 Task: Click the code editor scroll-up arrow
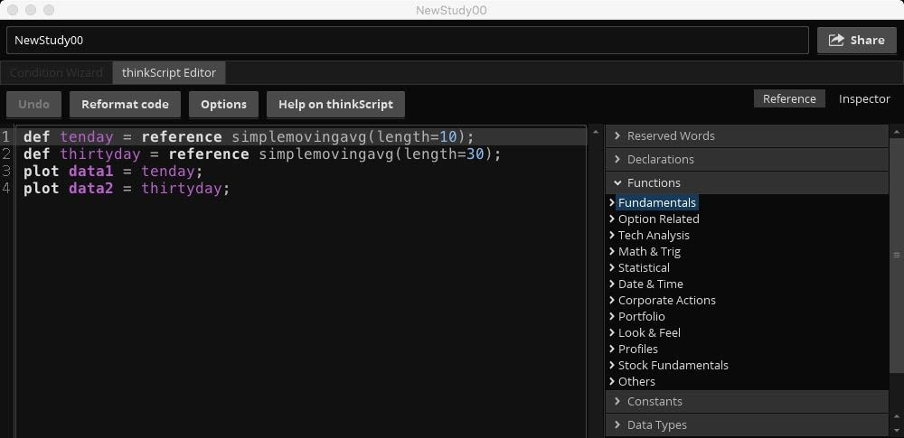click(x=595, y=133)
